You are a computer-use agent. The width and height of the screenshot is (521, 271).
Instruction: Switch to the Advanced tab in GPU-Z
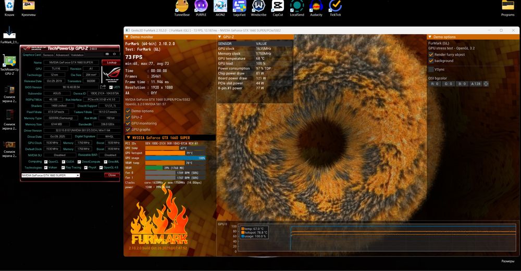coord(62,55)
